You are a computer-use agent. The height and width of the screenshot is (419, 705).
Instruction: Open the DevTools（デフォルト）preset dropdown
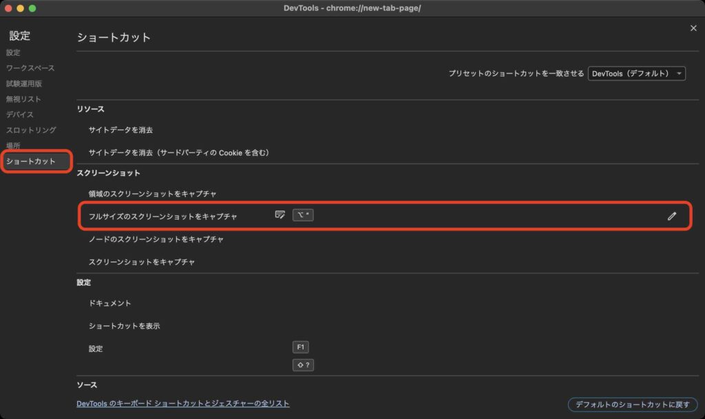click(636, 74)
